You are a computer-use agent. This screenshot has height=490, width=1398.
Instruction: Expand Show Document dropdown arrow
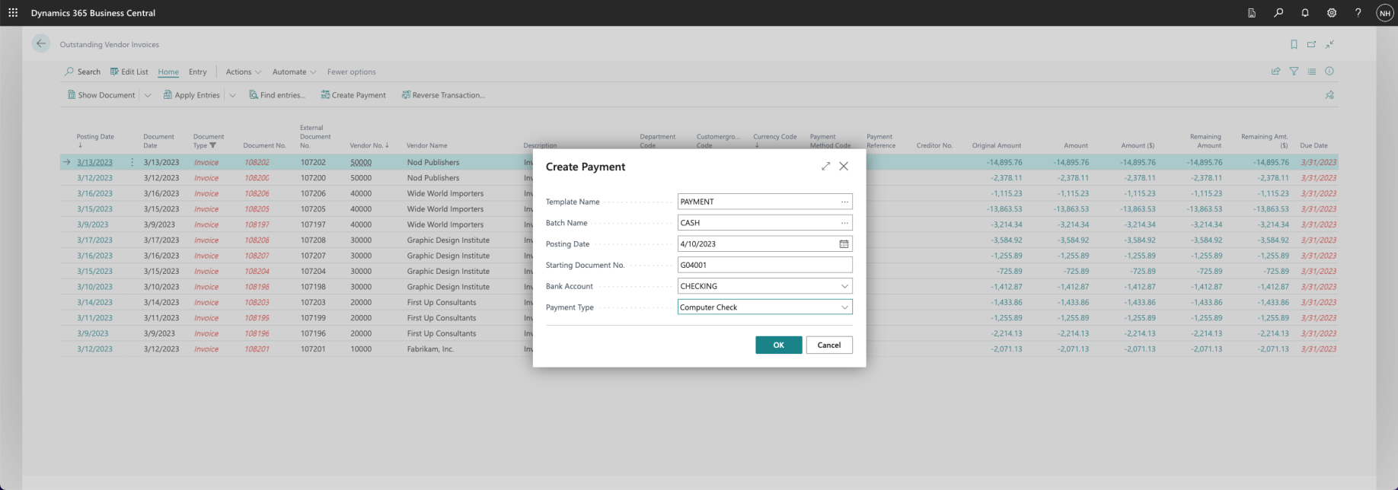click(x=148, y=95)
